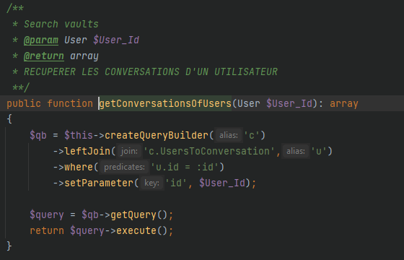The width and height of the screenshot is (404, 260).
Task: Click the 'return' keyword
Action: pyautogui.click(x=47, y=231)
